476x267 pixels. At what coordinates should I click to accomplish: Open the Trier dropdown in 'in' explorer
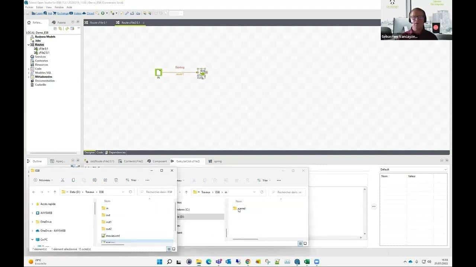point(263,180)
